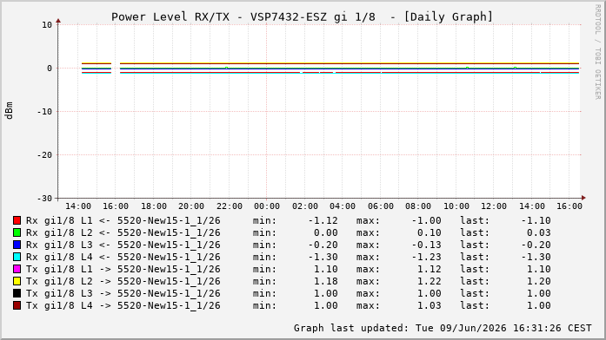Viewport: 606px width, 340px height.
Task: Click the Rx L2 max value 0.10
Action: [429, 232]
